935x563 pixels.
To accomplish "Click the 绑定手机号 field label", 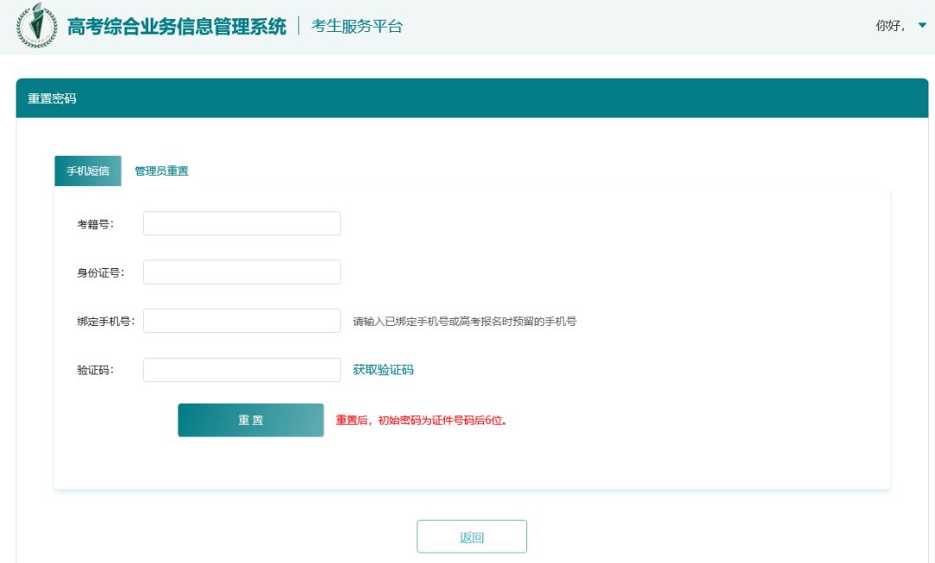I will [105, 322].
